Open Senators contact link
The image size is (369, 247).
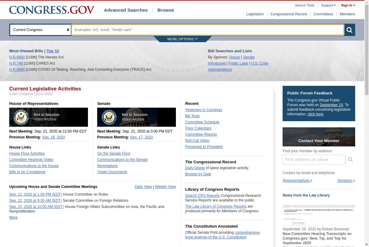[x=346, y=181]
